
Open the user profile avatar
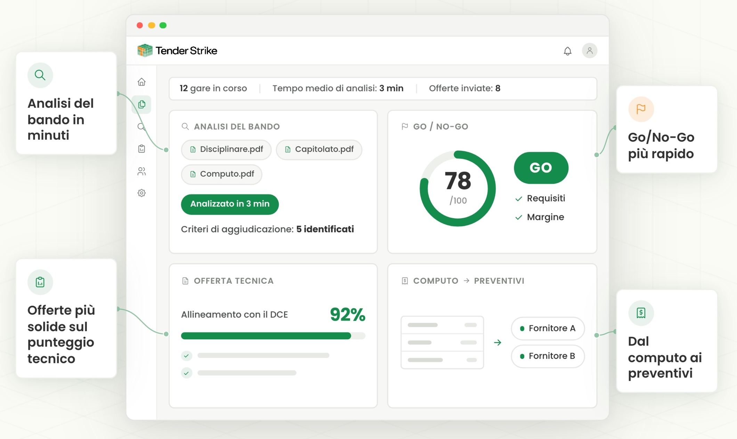(x=590, y=51)
